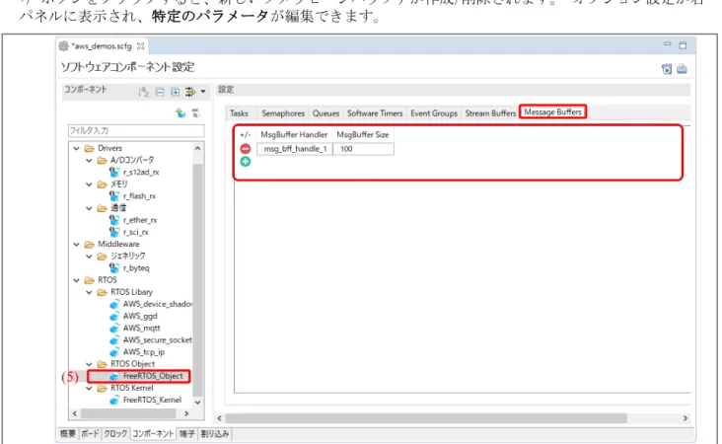This screenshot has height=444, width=722.
Task: Collapse the Drivers folder
Action: [x=76, y=148]
